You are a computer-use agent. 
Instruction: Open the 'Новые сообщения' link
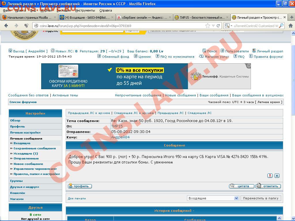click(x=180, y=95)
